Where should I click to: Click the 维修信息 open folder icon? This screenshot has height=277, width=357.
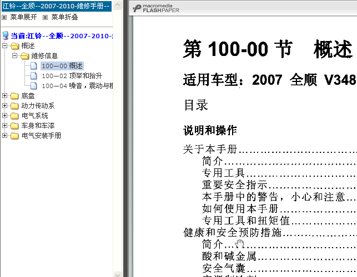click(25, 56)
